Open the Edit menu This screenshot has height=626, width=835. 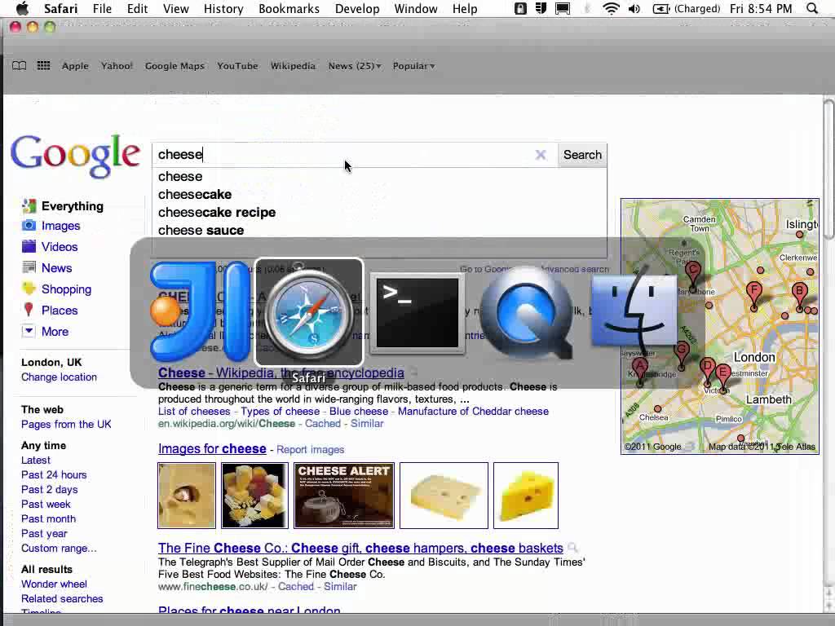(137, 8)
